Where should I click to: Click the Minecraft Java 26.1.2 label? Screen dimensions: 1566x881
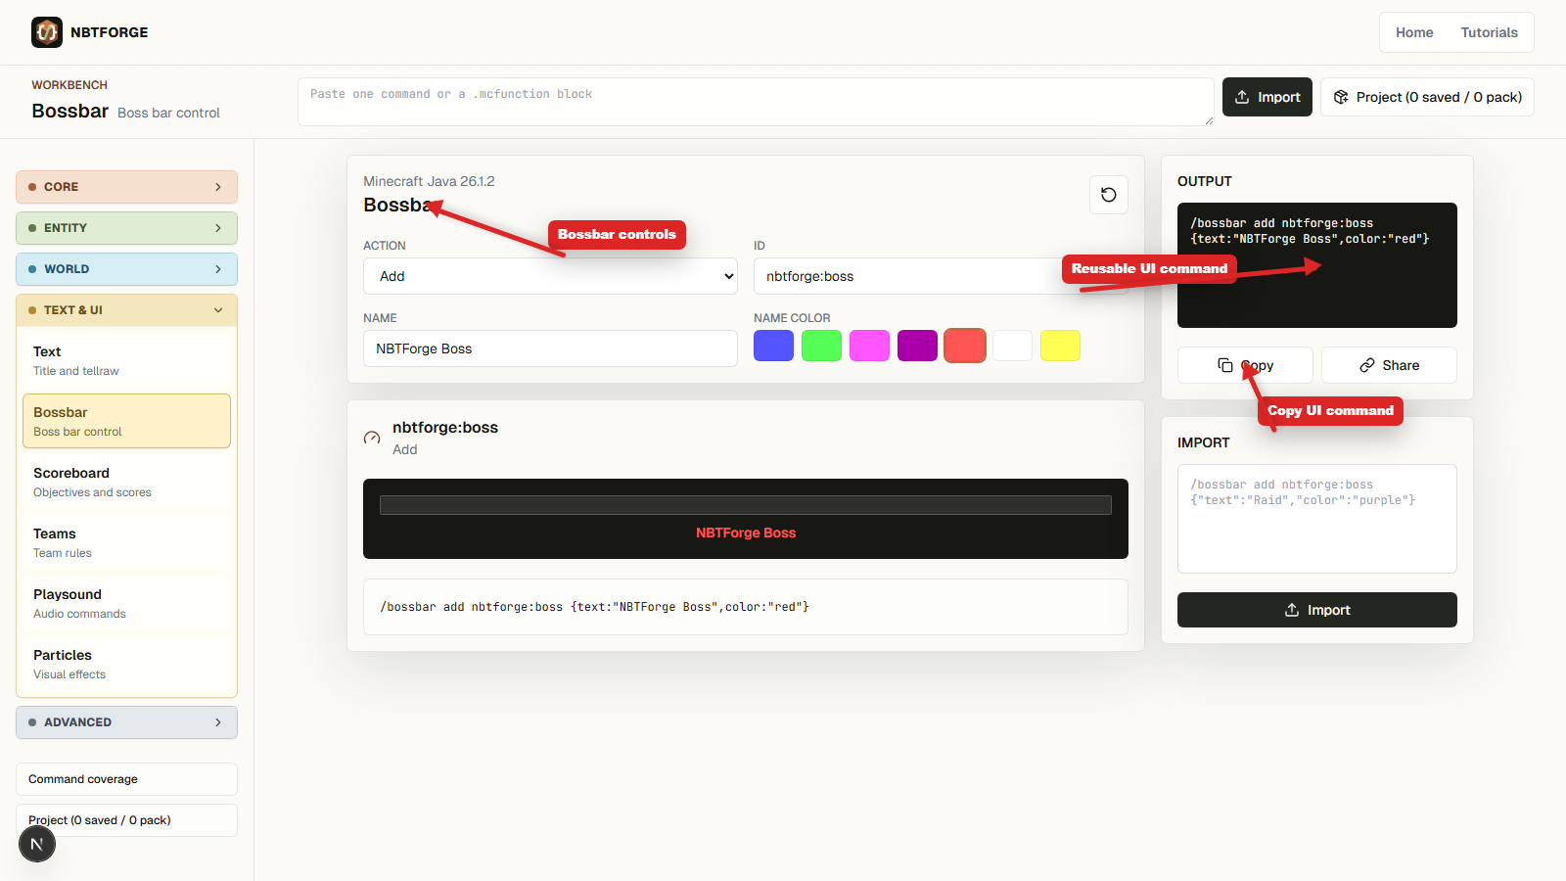pyautogui.click(x=429, y=181)
